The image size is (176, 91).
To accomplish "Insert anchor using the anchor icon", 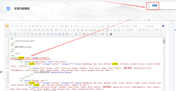I will click(x=69, y=30).
